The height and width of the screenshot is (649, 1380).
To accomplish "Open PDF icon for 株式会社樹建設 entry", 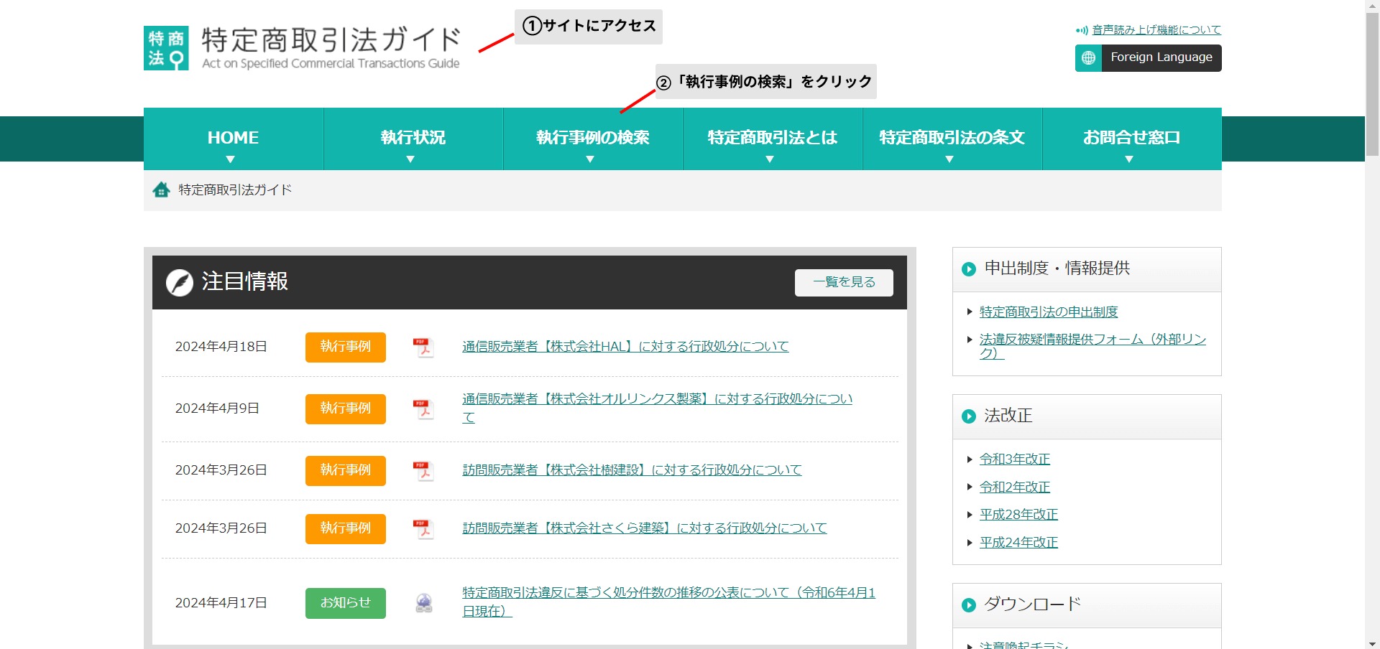I will [x=423, y=470].
